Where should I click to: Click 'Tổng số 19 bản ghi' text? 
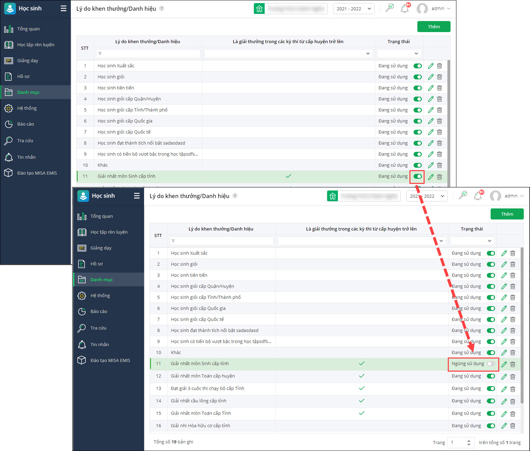[x=173, y=442]
